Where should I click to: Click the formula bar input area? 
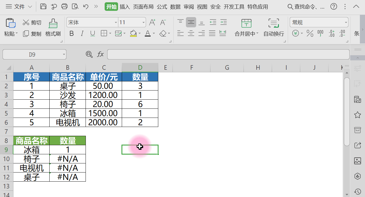click(x=200, y=54)
